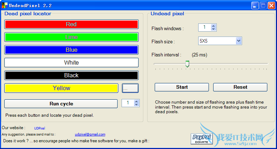Click the 'Dead pixel locator' group title
The image size is (277, 149).
click(28, 14)
